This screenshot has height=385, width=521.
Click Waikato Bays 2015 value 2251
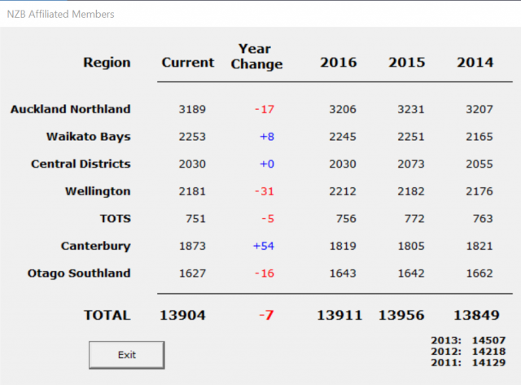(411, 137)
